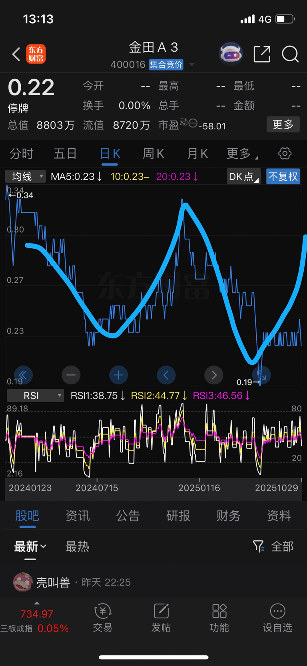The image size is (307, 666).
Task: Open the 更多 chart period dropdown
Action: tap(242, 153)
